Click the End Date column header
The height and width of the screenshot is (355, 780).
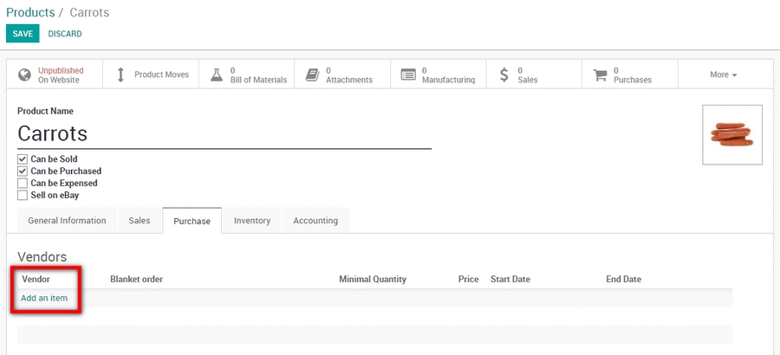pyautogui.click(x=624, y=279)
